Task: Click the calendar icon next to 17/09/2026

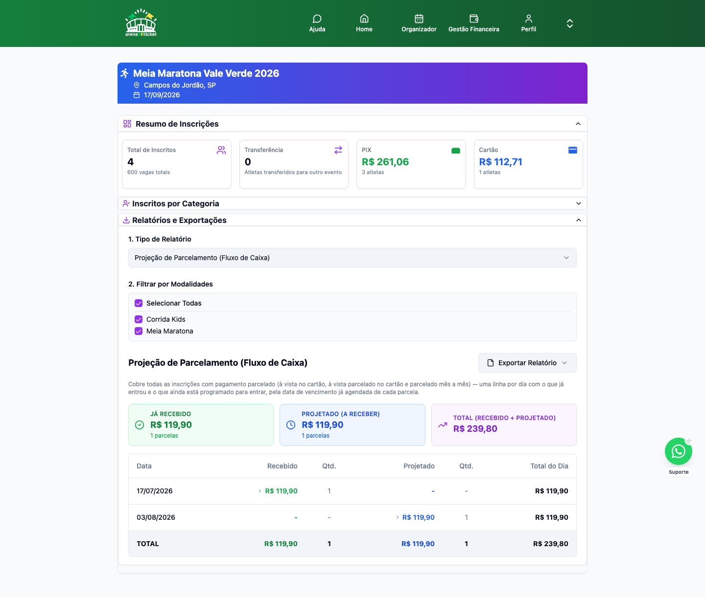Action: pyautogui.click(x=137, y=95)
